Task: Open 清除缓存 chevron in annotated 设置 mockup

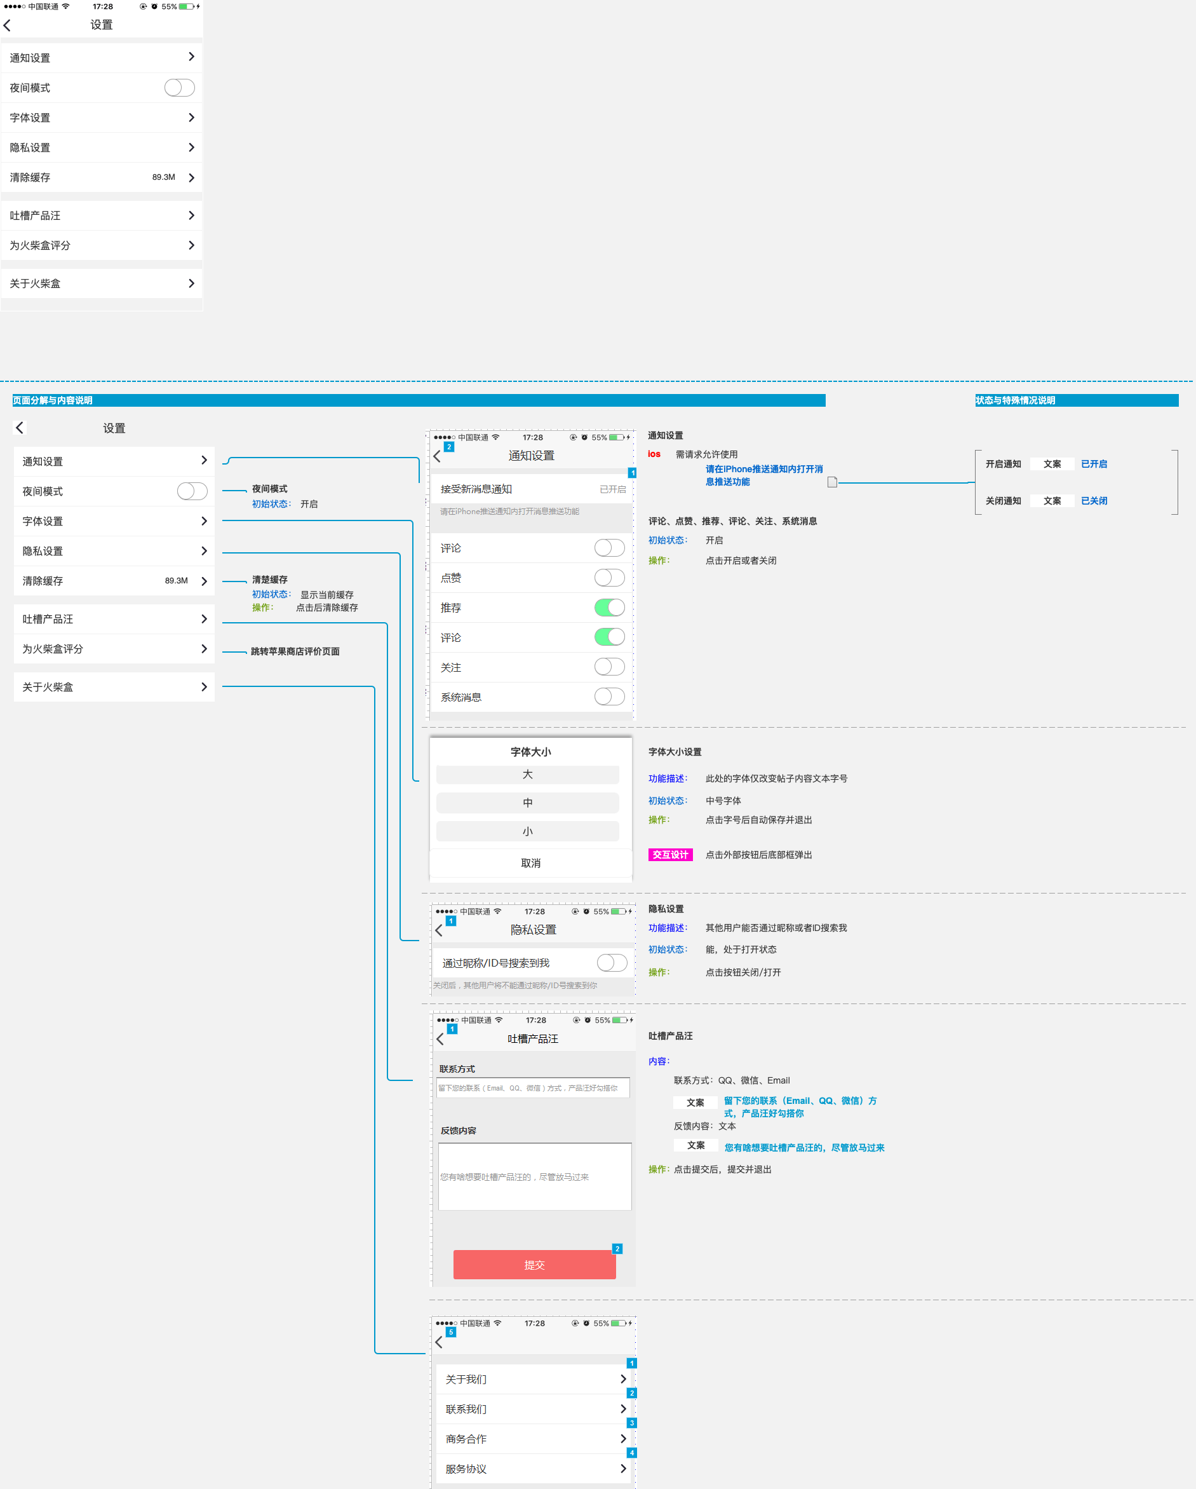Action: 204,581
